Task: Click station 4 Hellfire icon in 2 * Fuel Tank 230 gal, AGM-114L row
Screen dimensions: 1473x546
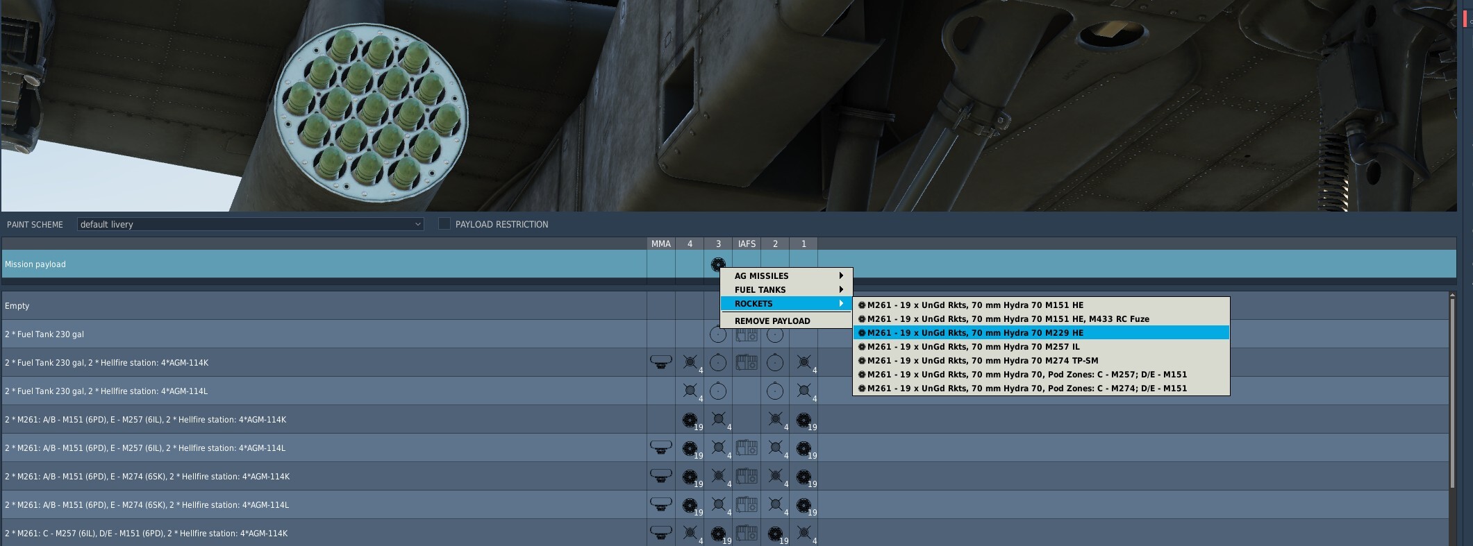Action: click(x=690, y=391)
